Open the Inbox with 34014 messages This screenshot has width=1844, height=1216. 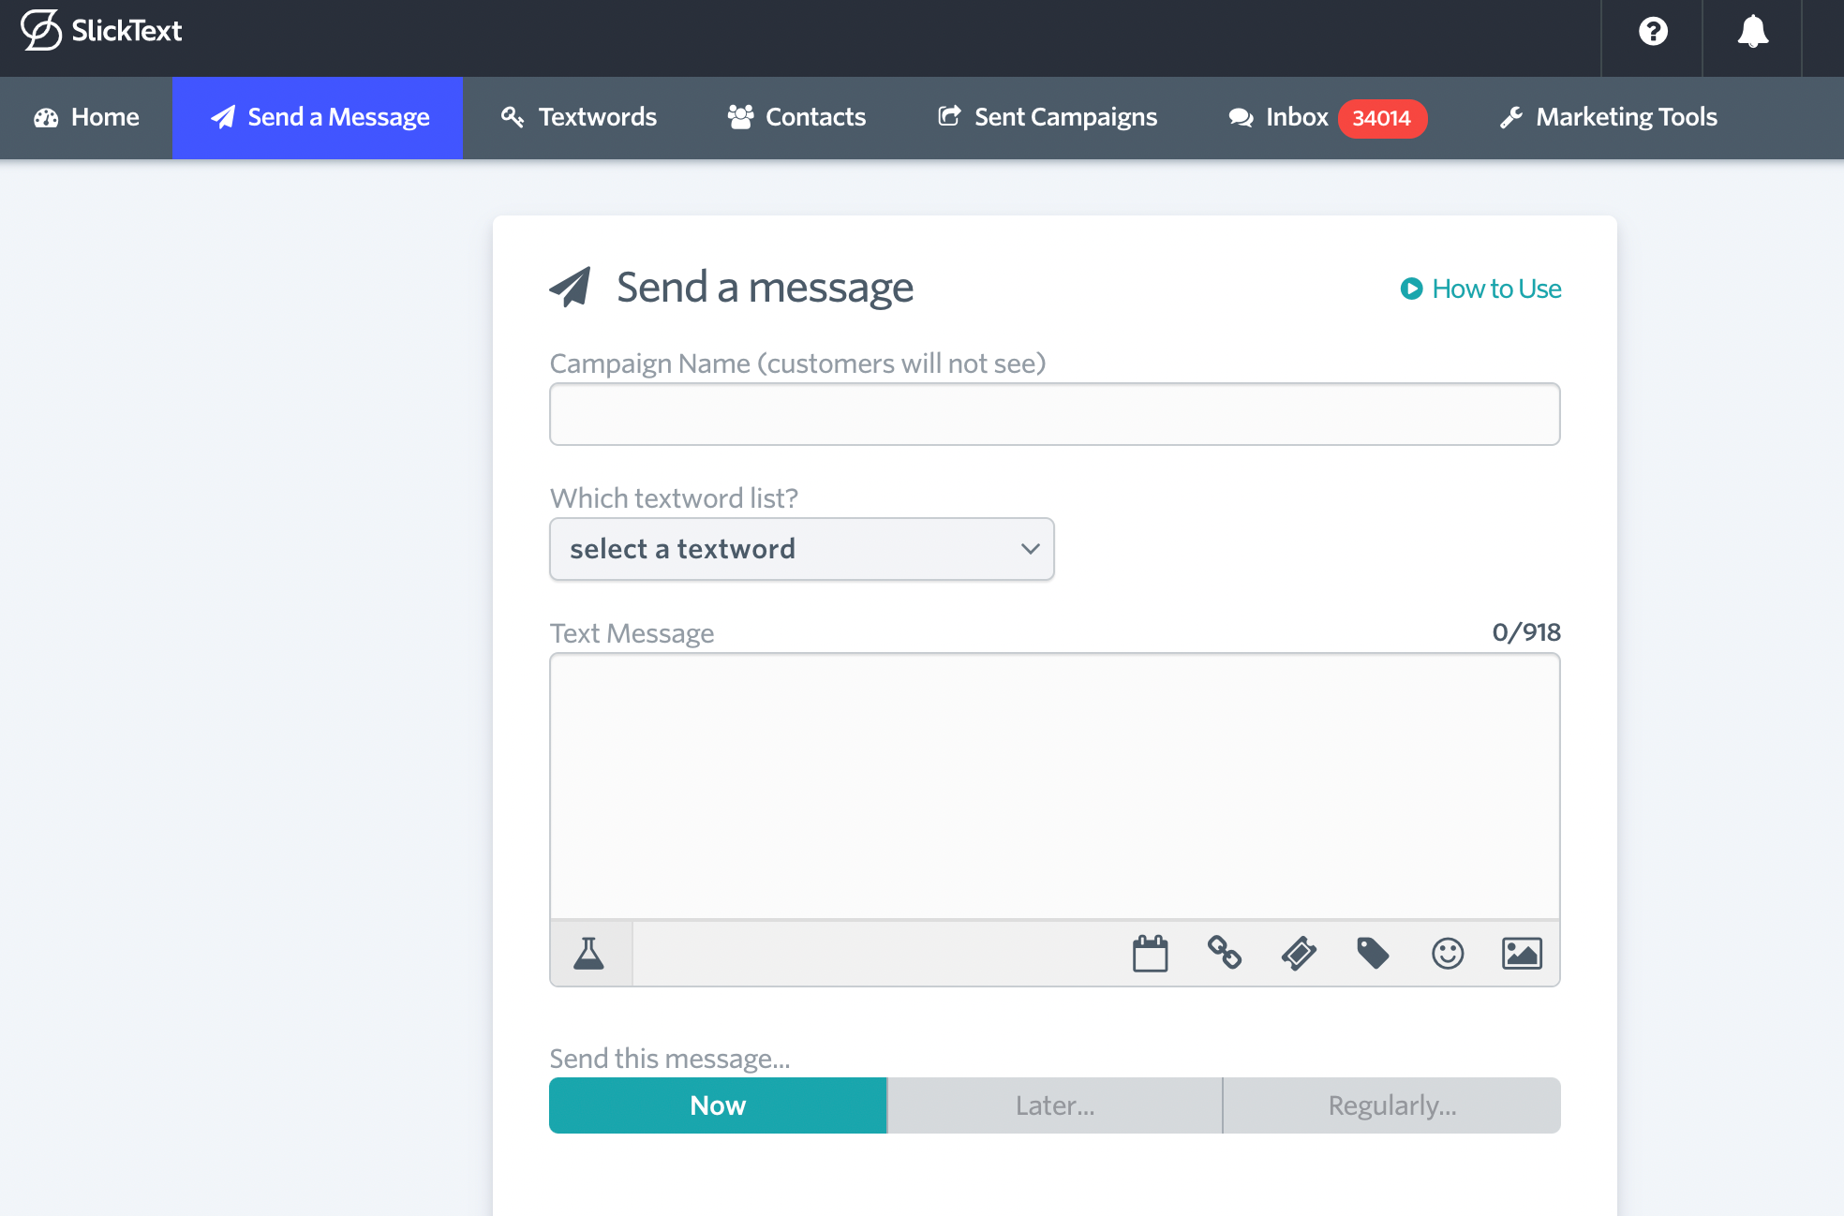pyautogui.click(x=1297, y=117)
